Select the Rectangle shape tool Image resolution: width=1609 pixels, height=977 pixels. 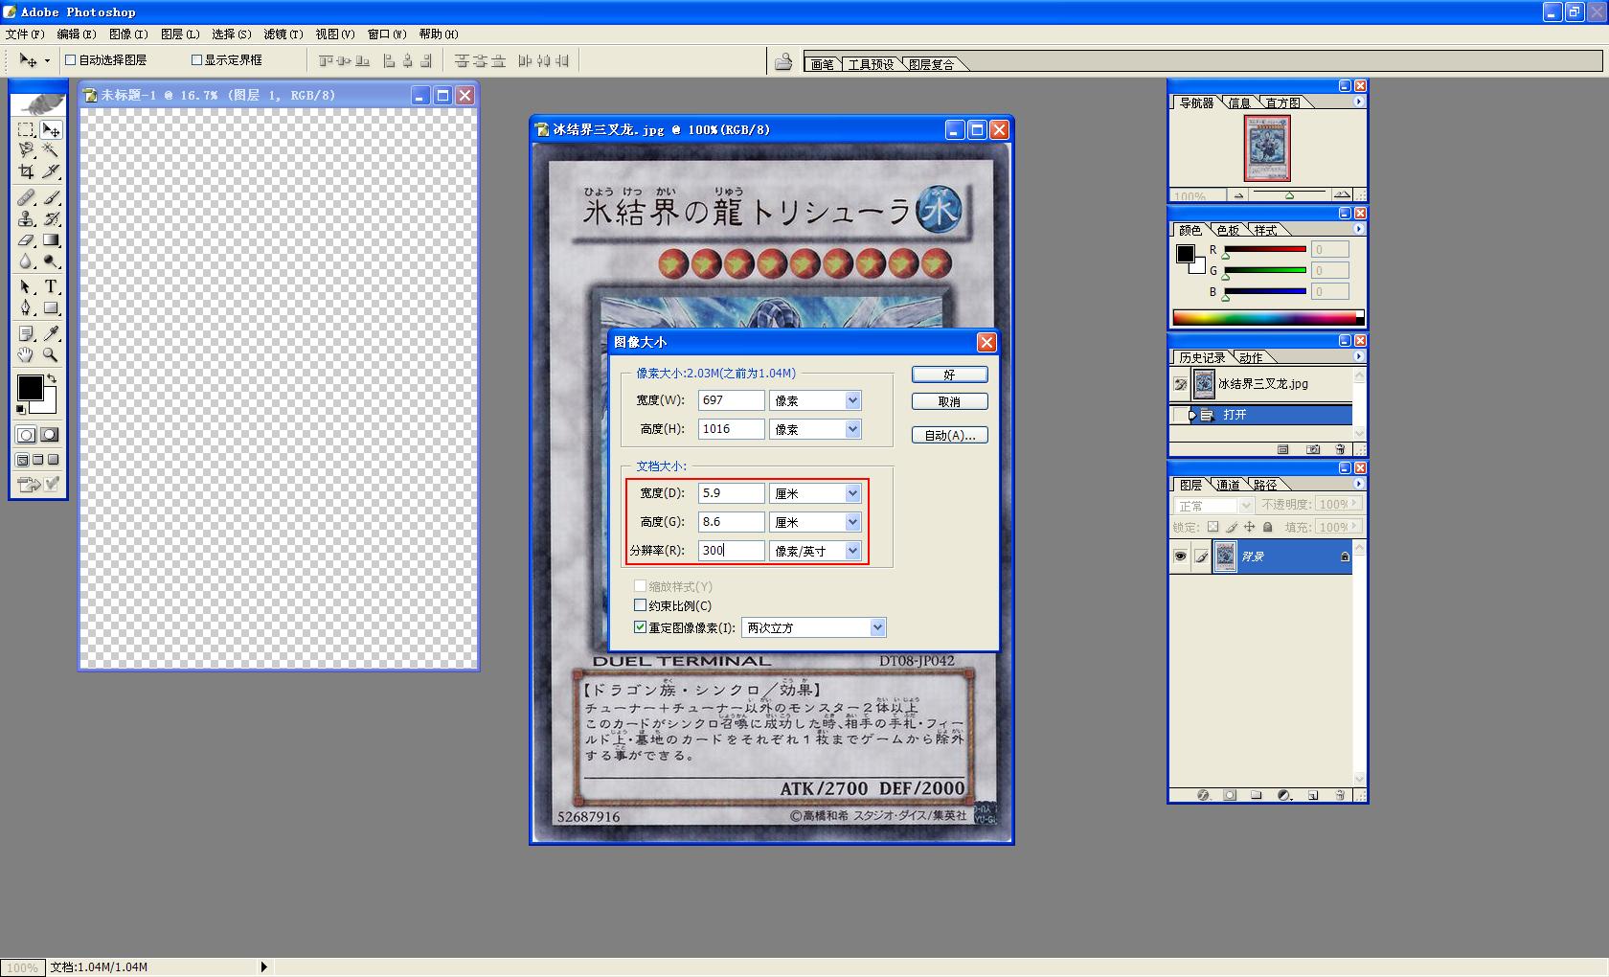click(x=51, y=308)
